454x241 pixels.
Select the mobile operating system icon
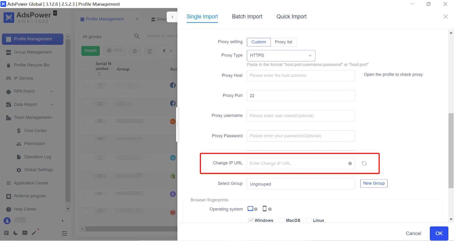tap(264, 209)
